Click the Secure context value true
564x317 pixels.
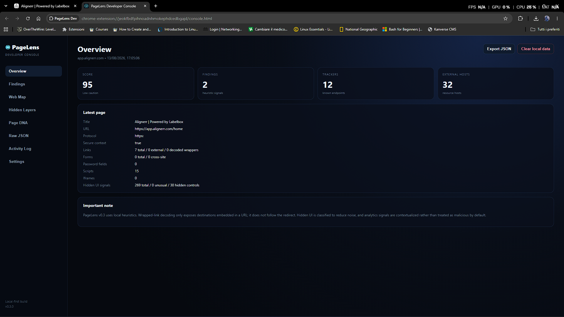tap(138, 143)
